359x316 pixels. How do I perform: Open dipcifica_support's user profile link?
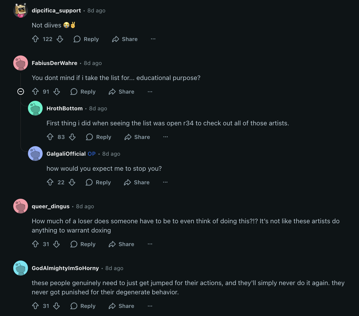pos(56,10)
